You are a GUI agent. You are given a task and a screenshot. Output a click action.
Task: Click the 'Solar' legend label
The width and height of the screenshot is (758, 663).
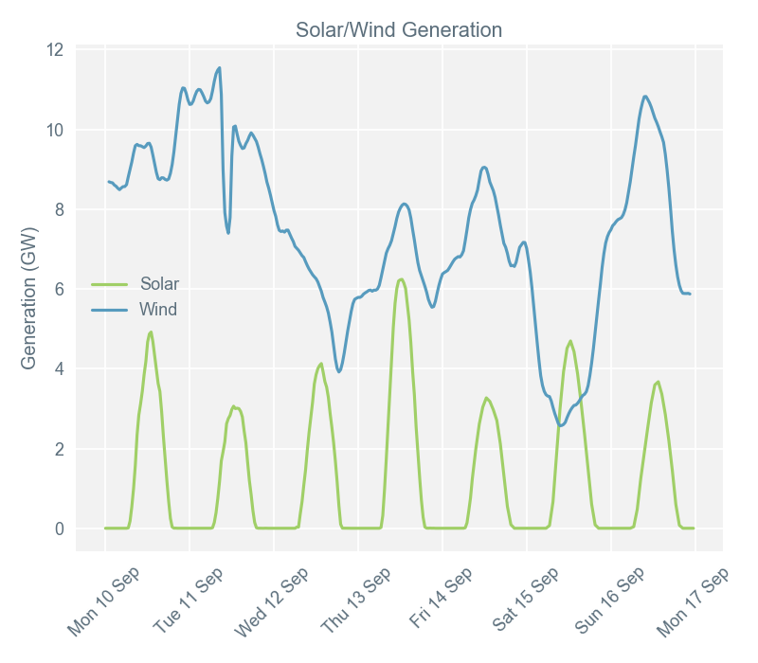tap(159, 283)
